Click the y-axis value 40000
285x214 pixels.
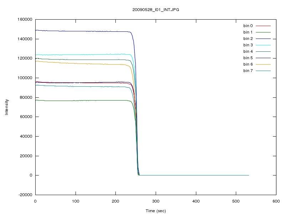[x=26, y=136]
